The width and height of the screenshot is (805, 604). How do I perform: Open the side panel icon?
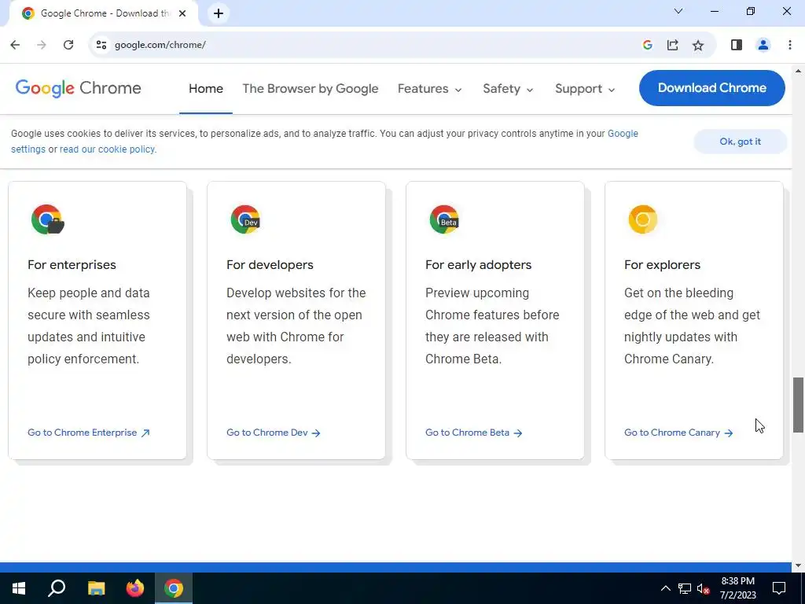point(736,45)
